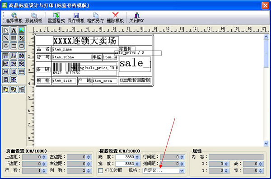Image resolution: width=271 pixels, height=179 pixels.
Task: Click the 下边距 spinner arrows
Action: pos(44,164)
